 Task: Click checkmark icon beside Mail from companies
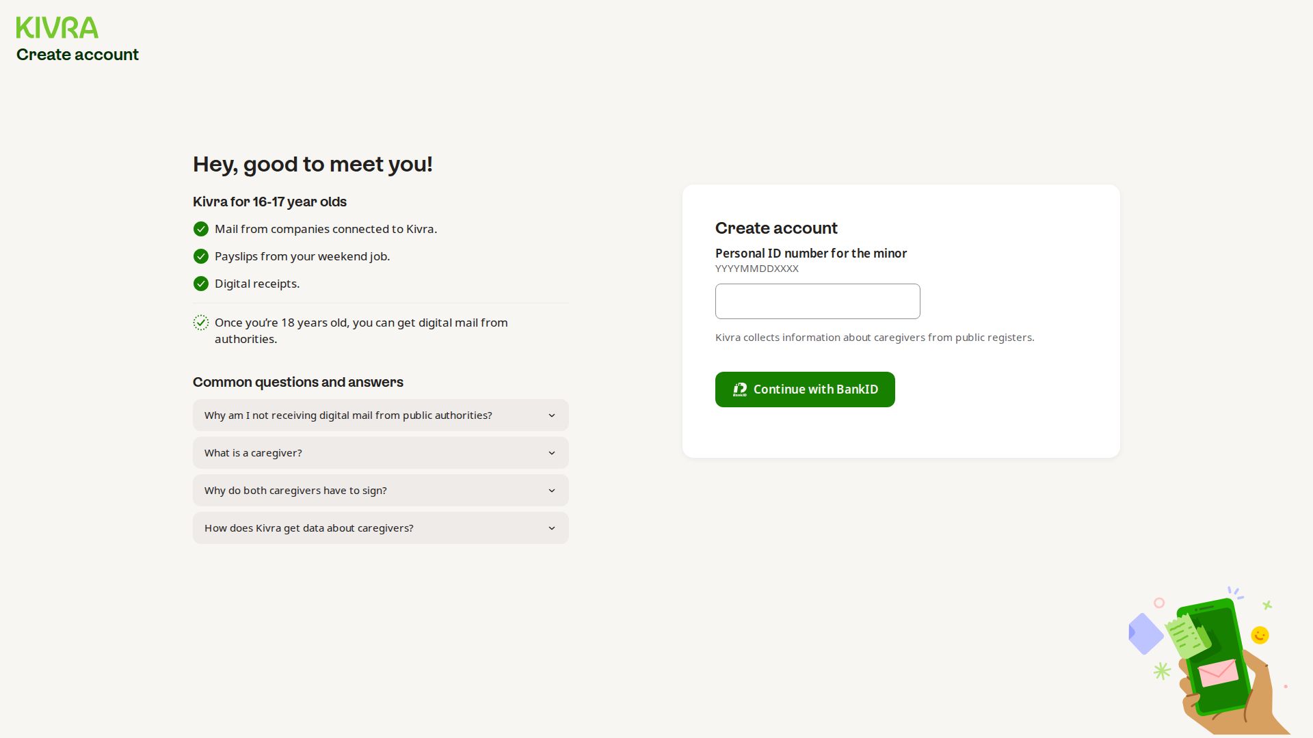pyautogui.click(x=201, y=229)
